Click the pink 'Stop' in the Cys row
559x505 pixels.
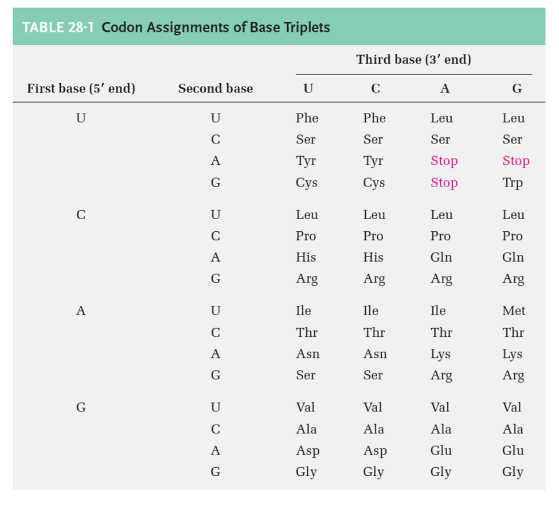point(444,183)
